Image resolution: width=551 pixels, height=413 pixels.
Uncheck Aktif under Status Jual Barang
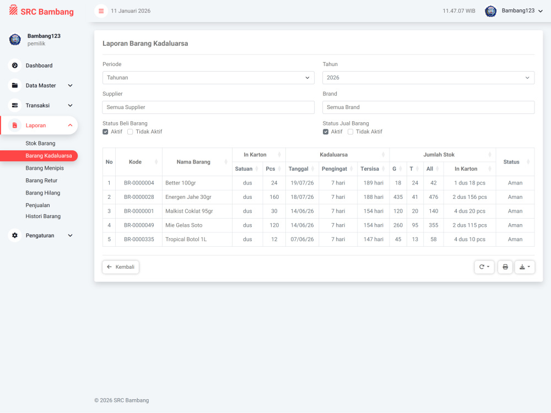pyautogui.click(x=326, y=132)
